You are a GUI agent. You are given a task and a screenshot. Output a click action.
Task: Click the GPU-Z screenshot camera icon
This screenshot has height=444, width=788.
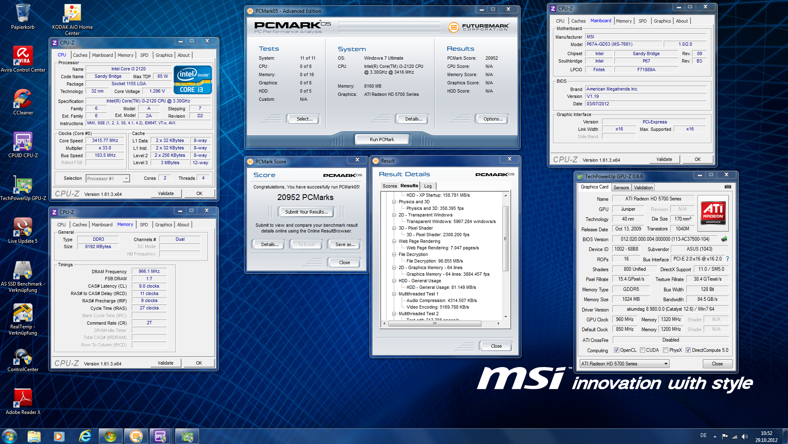click(728, 187)
